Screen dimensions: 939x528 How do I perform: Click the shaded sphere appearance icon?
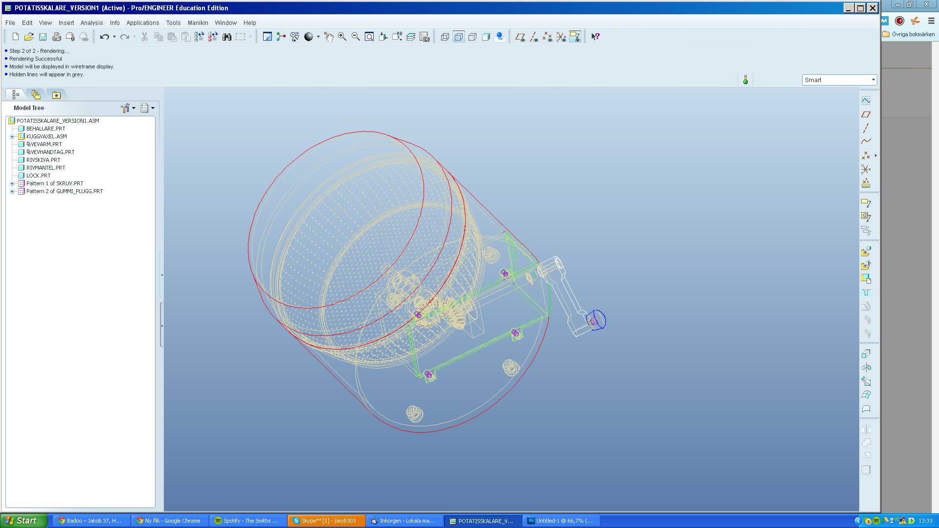[x=309, y=37]
